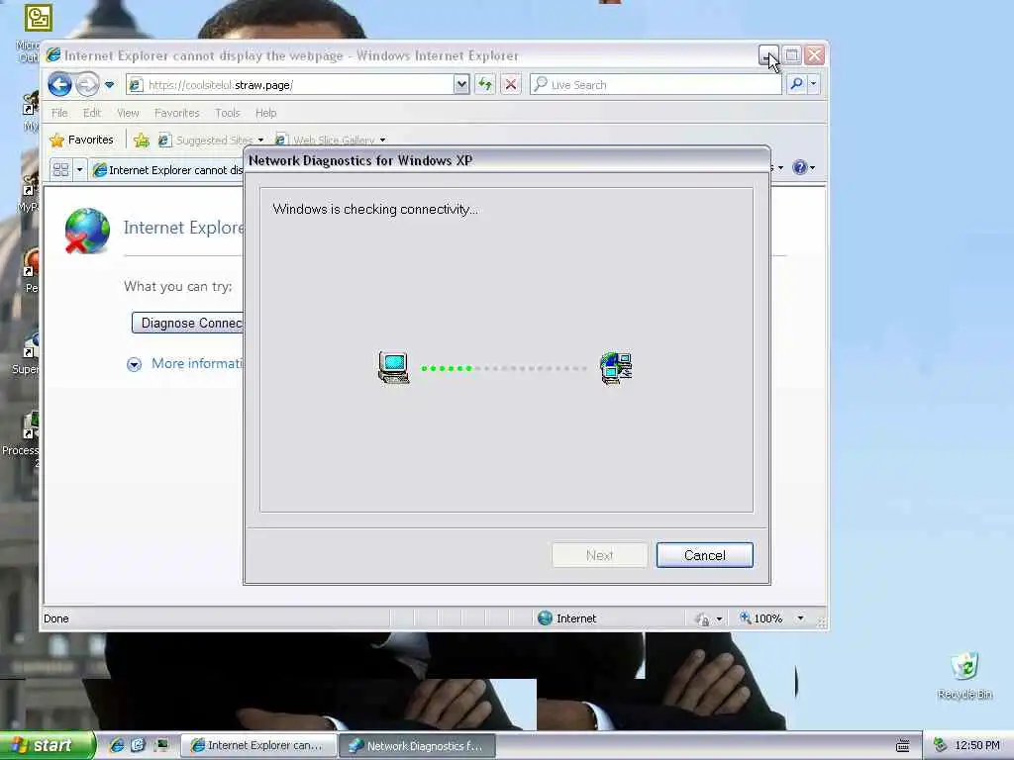The width and height of the screenshot is (1014, 760).
Task: Click the magnifier Search button
Action: pos(797,84)
